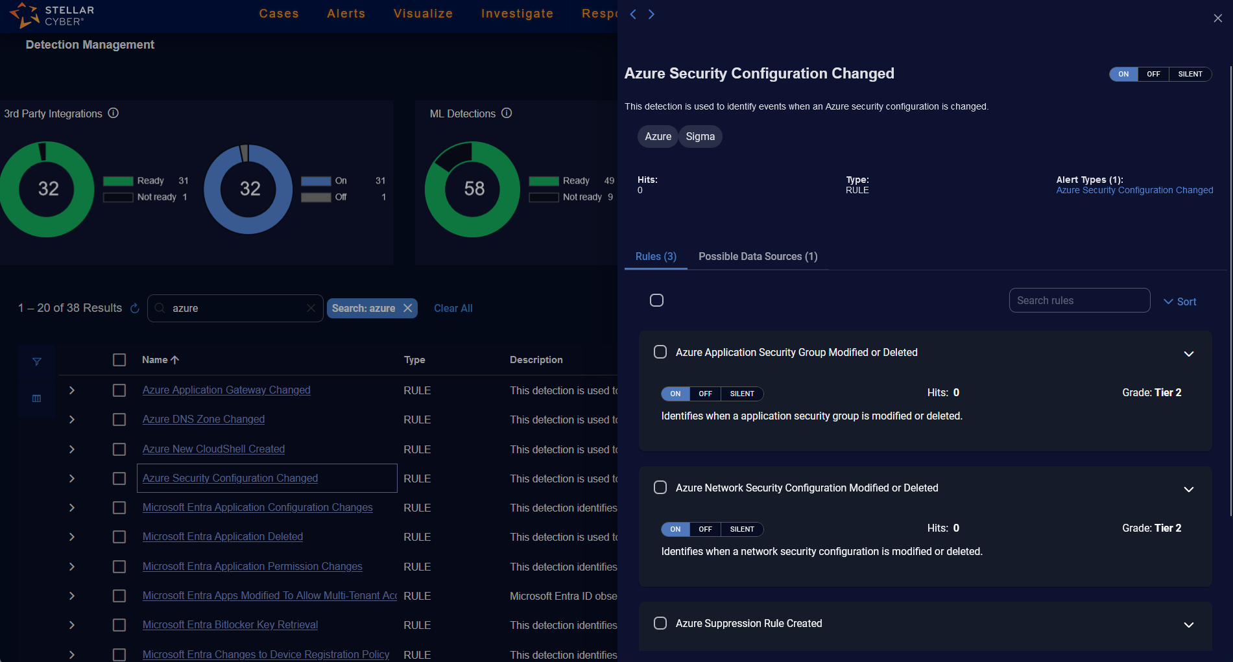Screen dimensions: 1233x662
Task: Click the refresh results icon
Action: (x=135, y=309)
